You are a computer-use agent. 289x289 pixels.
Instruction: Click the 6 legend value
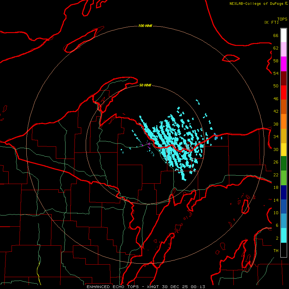tap(277, 225)
